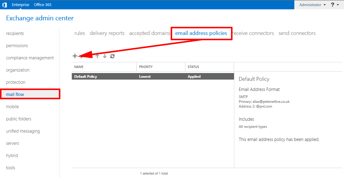Switch to send connectors
The width and height of the screenshot is (344, 183).
[x=297, y=33]
